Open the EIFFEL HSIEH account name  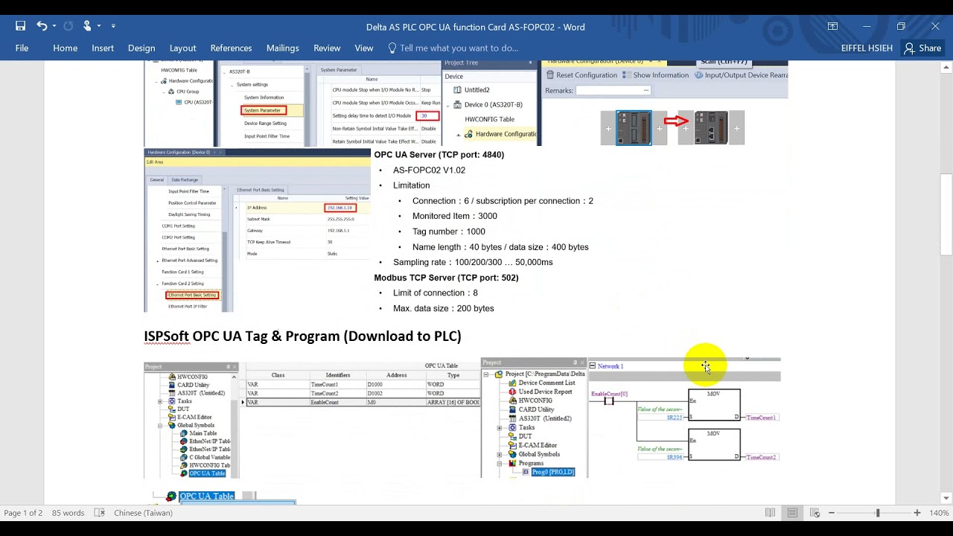point(867,48)
